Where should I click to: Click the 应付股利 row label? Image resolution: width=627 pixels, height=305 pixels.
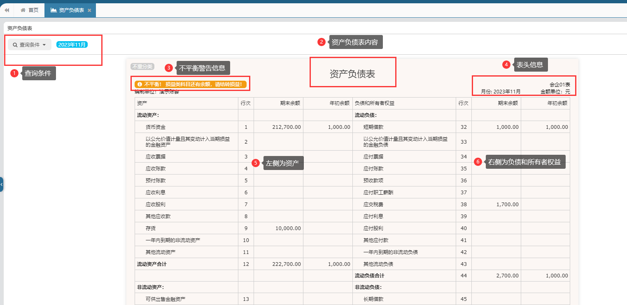373,228
